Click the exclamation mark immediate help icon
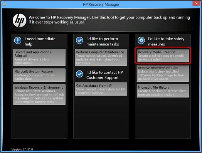The height and width of the screenshot is (153, 202). tap(18, 40)
